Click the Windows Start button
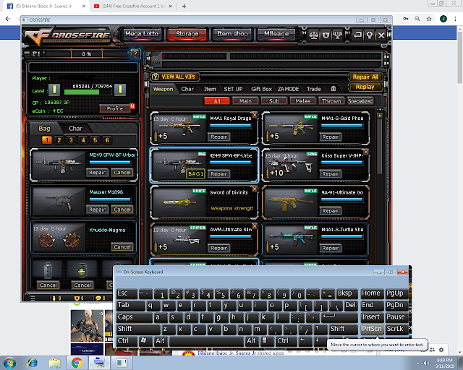The height and width of the screenshot is (370, 463). click(9, 363)
